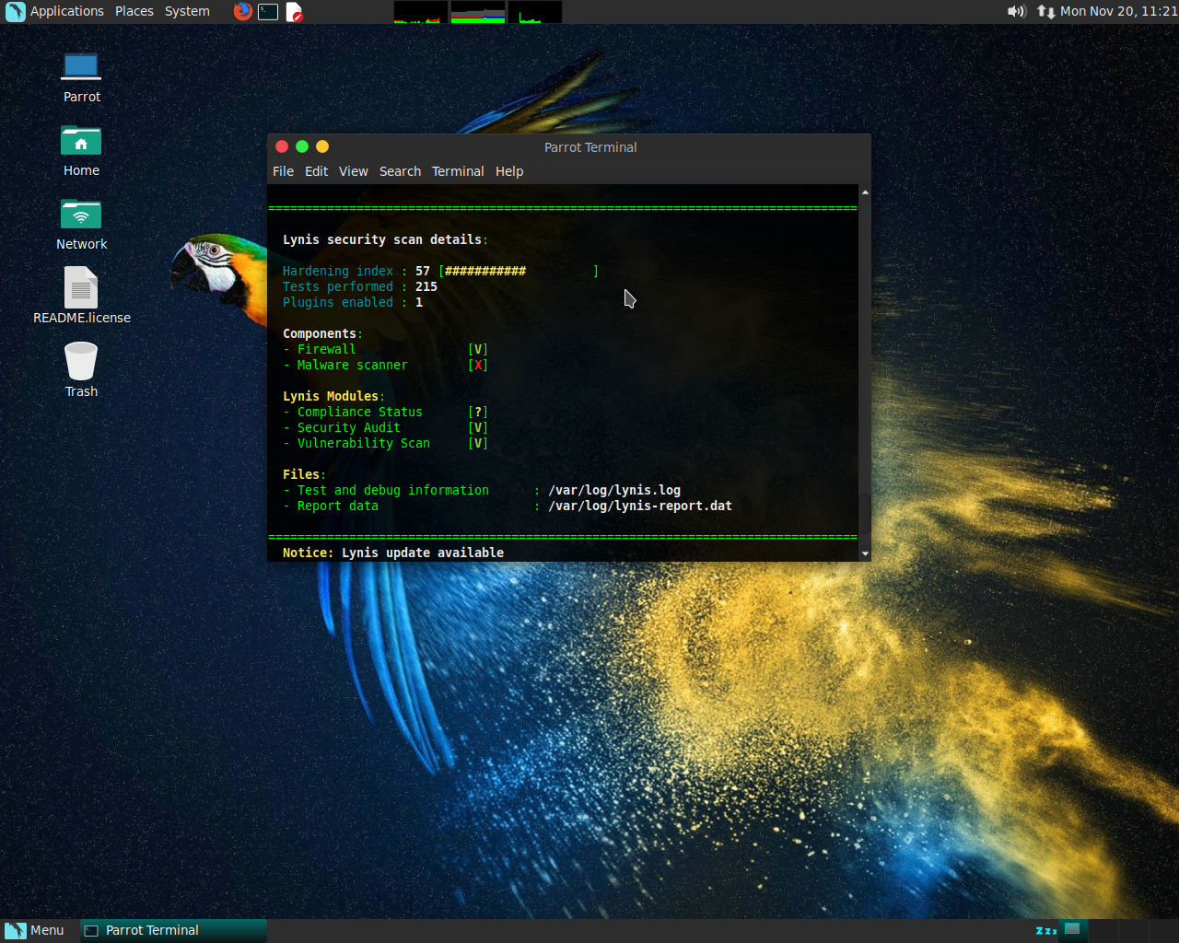Open the bottom panel Menu button

coord(35,930)
